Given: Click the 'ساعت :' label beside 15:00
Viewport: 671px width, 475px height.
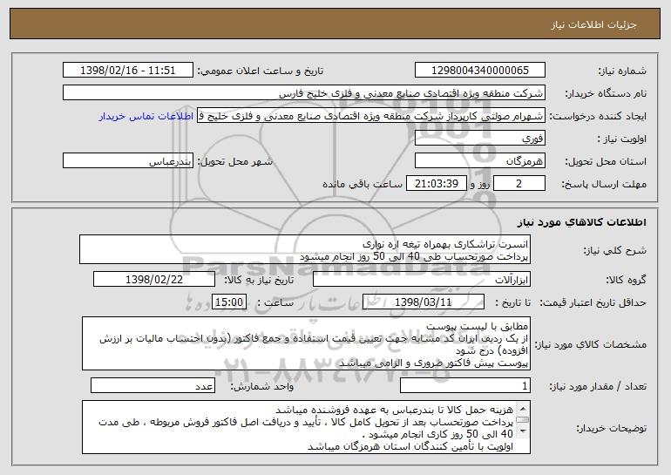Looking at the screenshot, I should click(275, 303).
